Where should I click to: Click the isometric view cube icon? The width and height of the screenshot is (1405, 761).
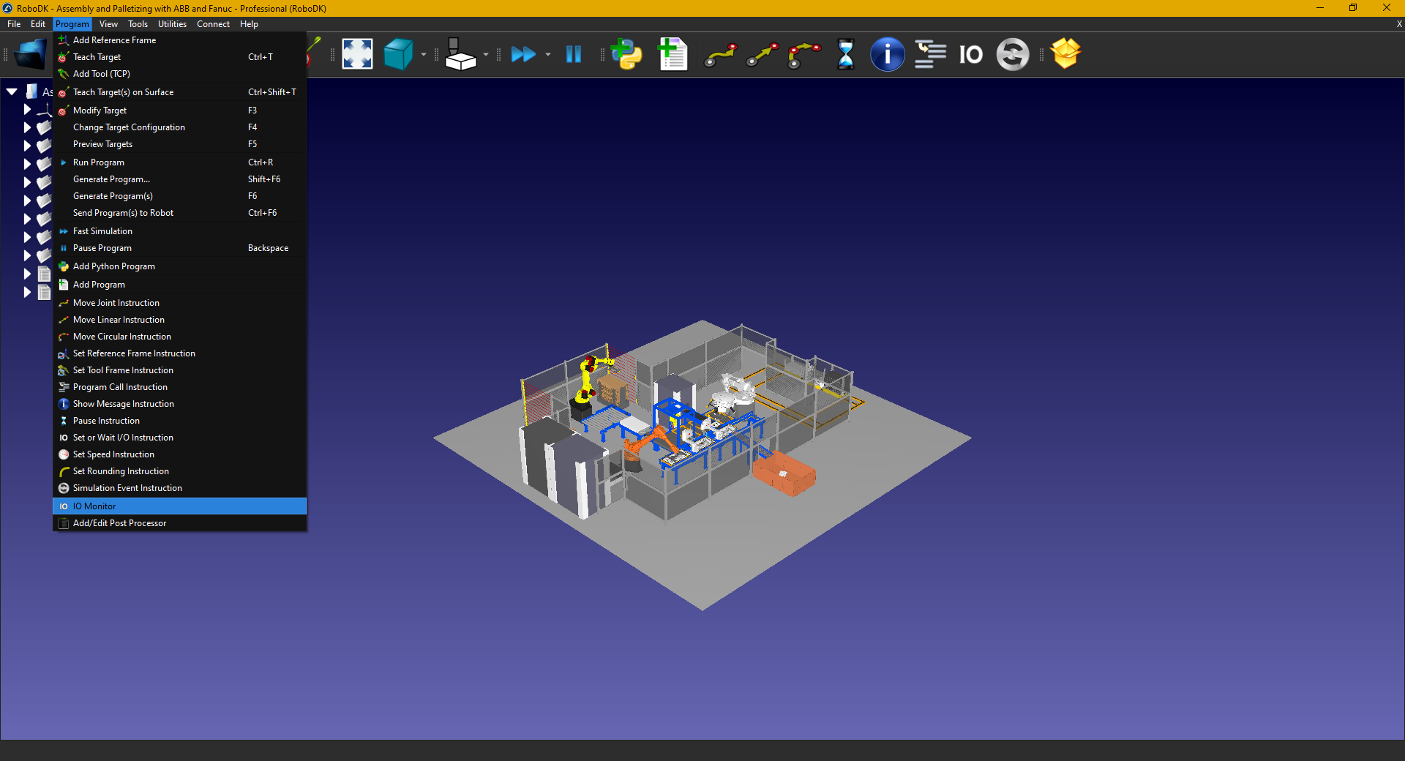click(x=398, y=54)
